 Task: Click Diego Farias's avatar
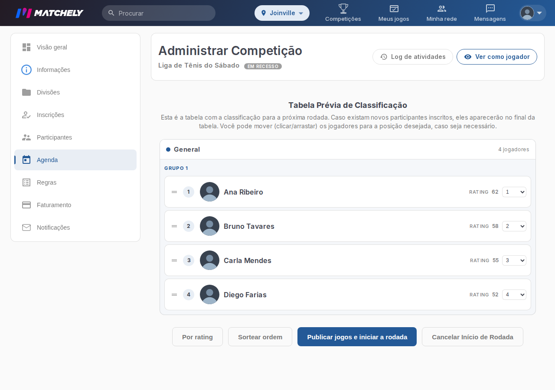[209, 295]
